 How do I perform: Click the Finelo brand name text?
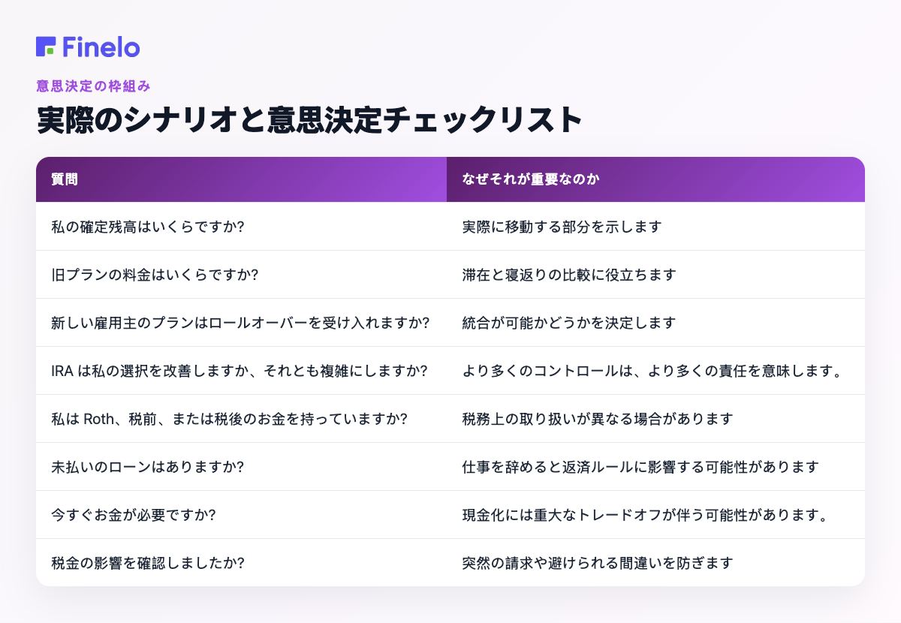101,47
